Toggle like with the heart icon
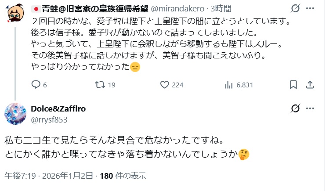326x191 pixels. tap(165, 84)
